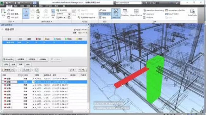Click the Save icon in quick access toolbar
Image resolution: width=206 pixels, height=115 pixels.
(16, 3)
